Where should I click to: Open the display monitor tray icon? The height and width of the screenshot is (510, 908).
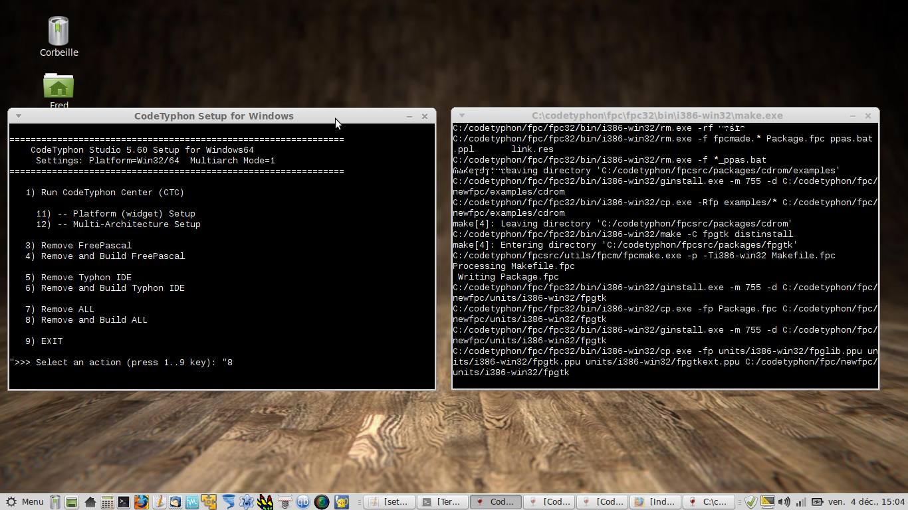point(768,502)
